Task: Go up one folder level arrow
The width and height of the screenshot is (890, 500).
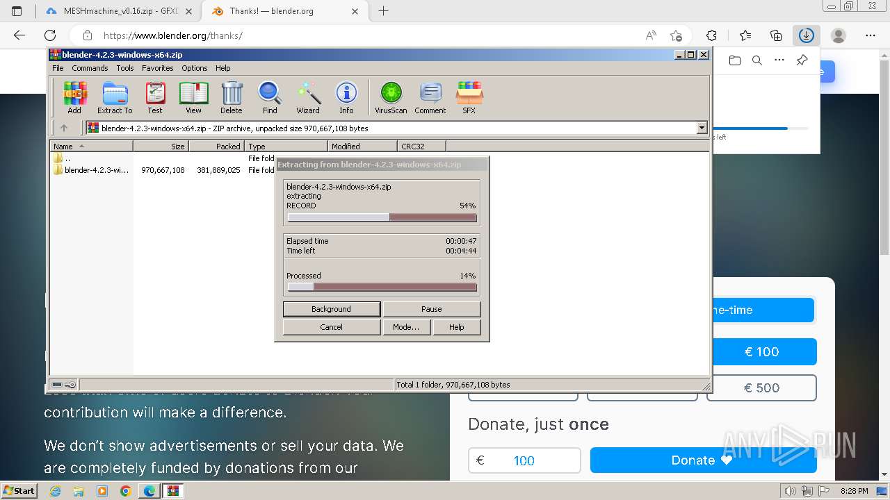Action: 64,128
